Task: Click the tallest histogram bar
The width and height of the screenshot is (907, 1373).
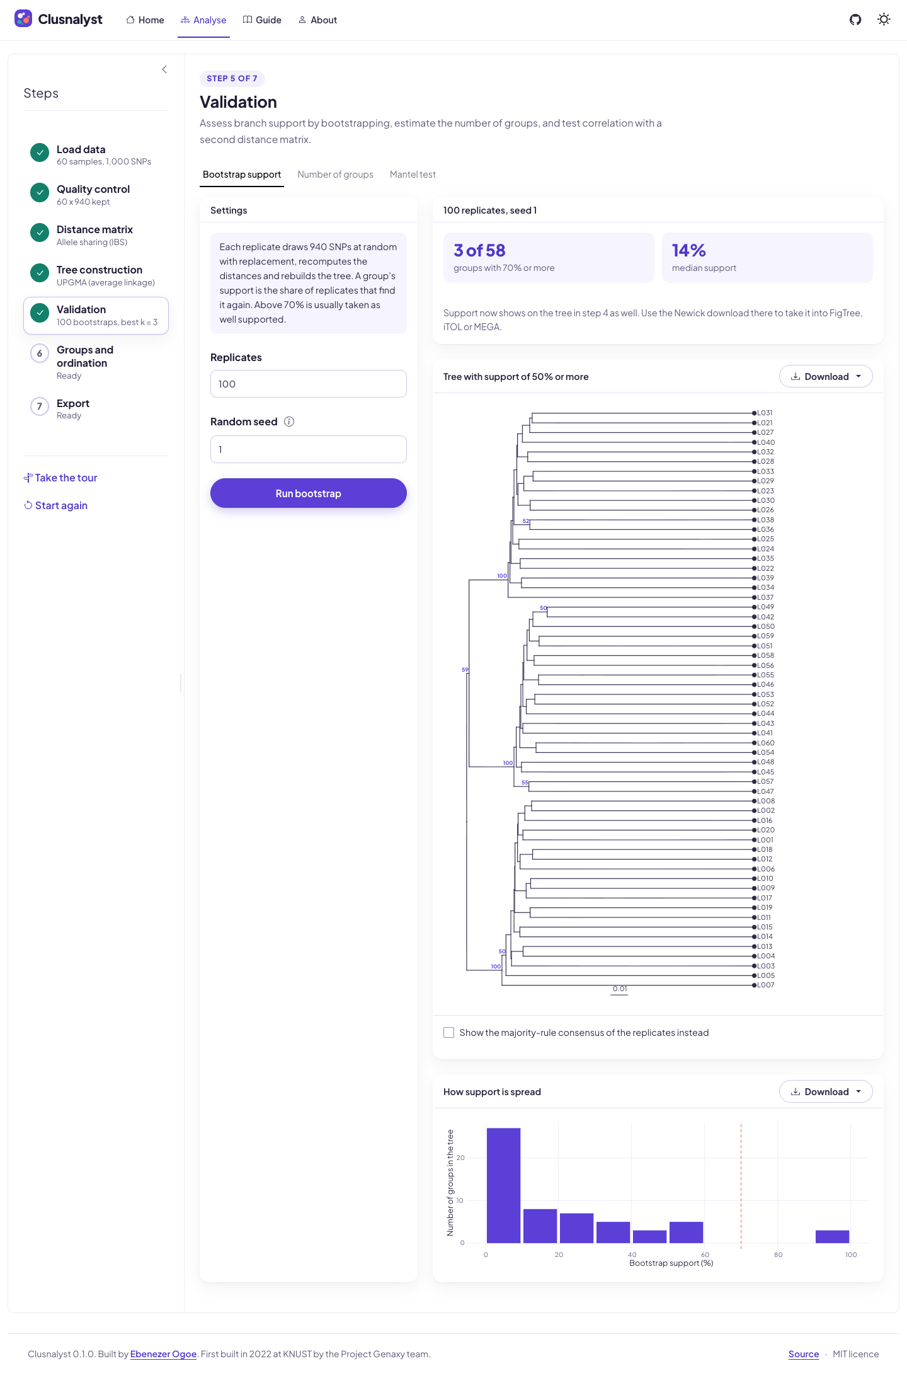Action: tap(504, 1185)
